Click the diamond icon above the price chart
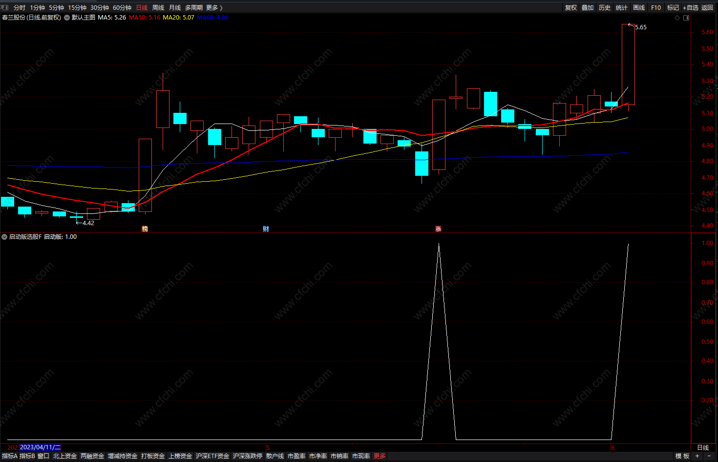Viewport: 718px width, 462px height. (677, 18)
